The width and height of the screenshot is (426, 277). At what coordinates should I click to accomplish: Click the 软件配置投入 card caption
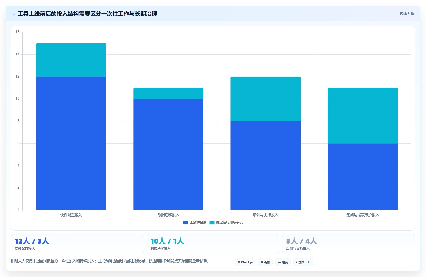(x=25, y=249)
